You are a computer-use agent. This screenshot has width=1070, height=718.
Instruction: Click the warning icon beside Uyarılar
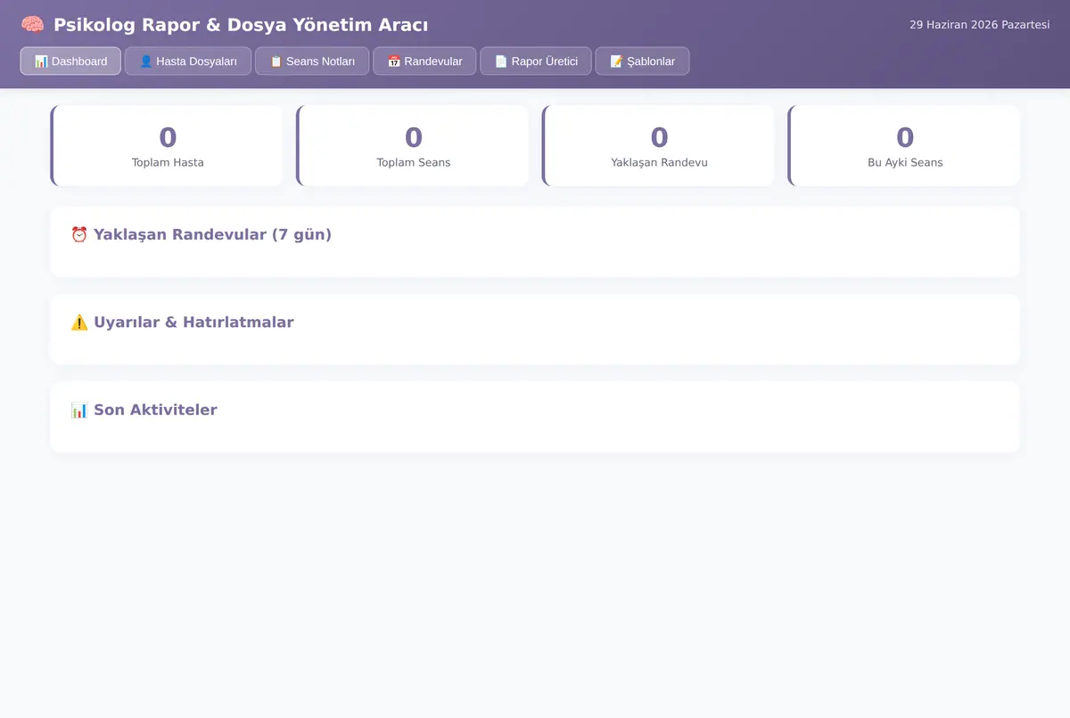click(x=79, y=322)
